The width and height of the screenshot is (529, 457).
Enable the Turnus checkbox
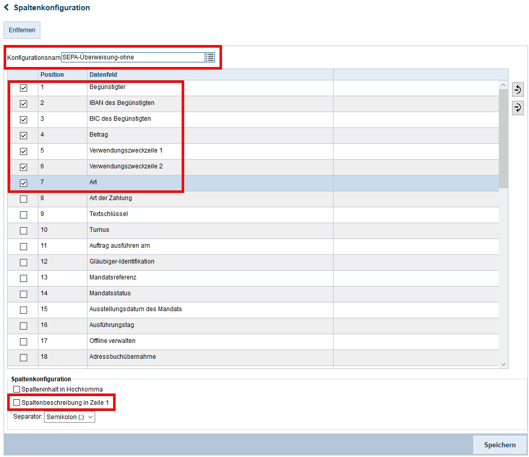(x=24, y=231)
